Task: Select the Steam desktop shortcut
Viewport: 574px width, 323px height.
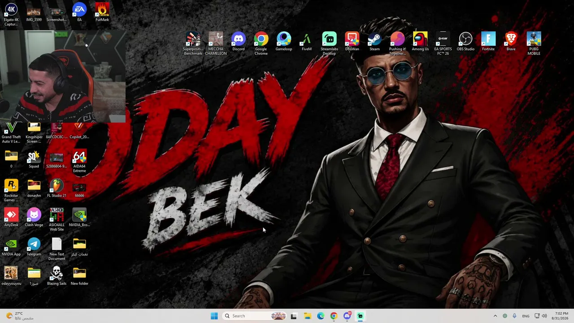Action: [x=374, y=41]
